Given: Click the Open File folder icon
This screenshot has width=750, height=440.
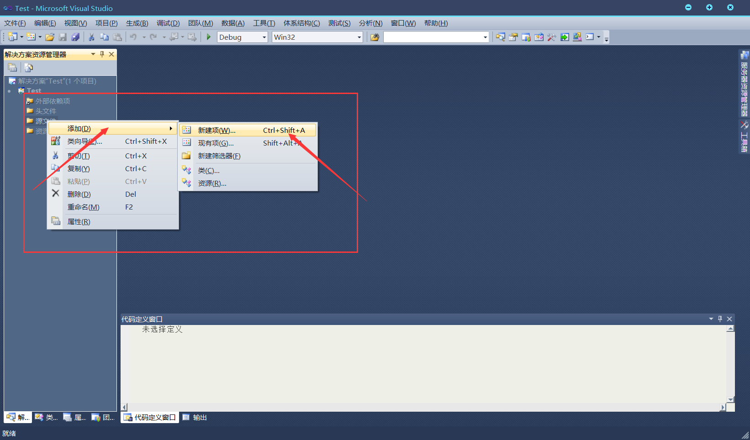Looking at the screenshot, I should click(50, 37).
